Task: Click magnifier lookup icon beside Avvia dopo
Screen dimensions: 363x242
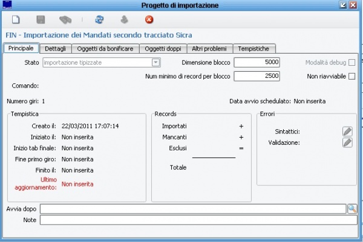Action: click(352, 209)
